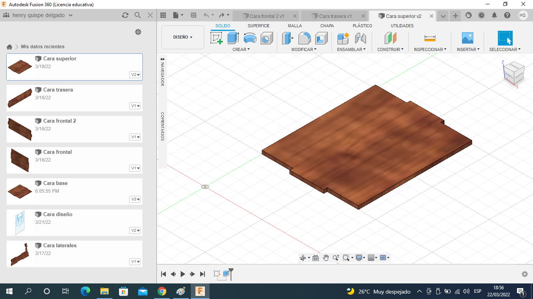Open the V2 version dropdown of Cara superior

[x=135, y=75]
